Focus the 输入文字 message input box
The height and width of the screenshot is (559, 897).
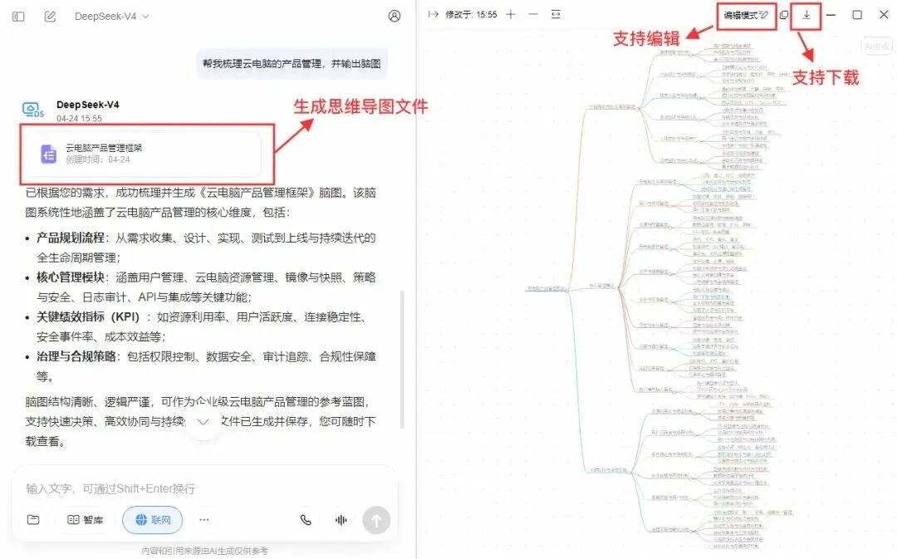pos(205,488)
